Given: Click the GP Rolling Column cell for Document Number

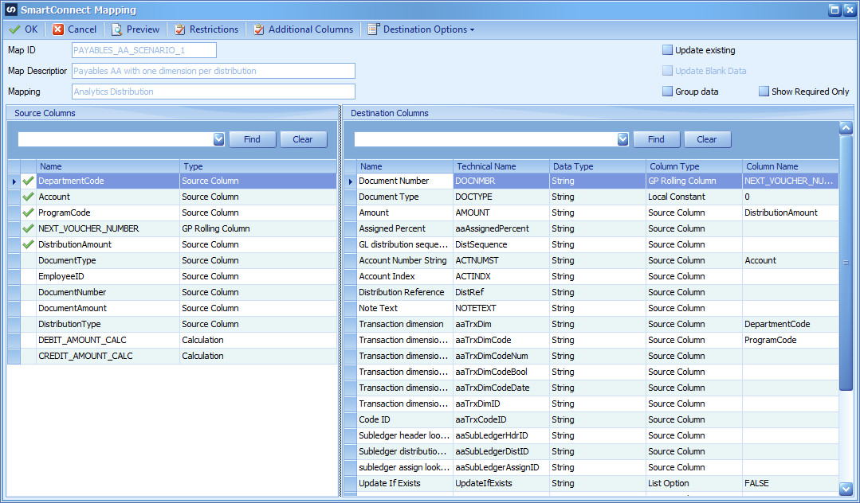Looking at the screenshot, I should [694, 181].
